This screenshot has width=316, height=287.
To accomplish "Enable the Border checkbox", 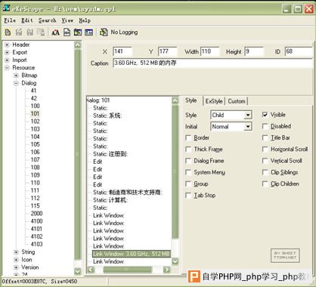I will 188,137.
